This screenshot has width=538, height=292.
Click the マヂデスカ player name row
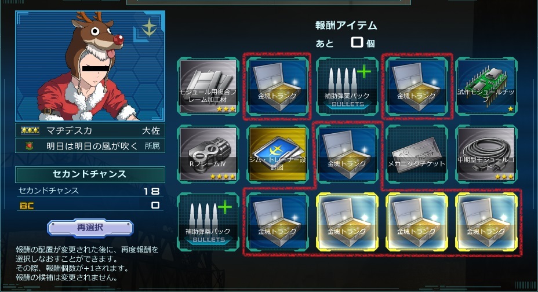click(x=90, y=130)
